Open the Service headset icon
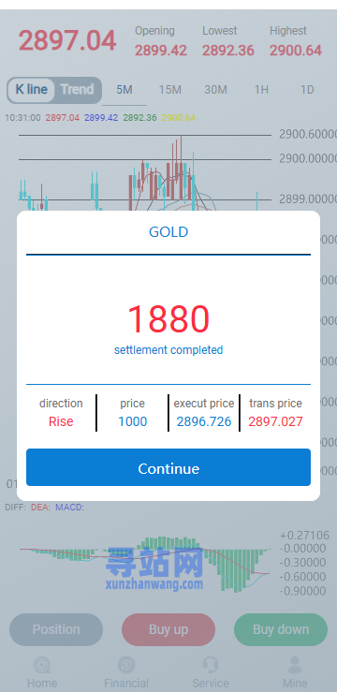Screen dimensions: 337x692 211,665
